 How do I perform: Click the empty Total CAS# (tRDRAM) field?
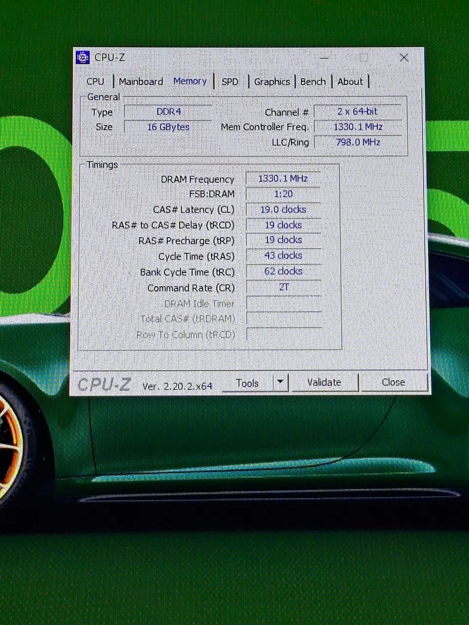tap(284, 318)
